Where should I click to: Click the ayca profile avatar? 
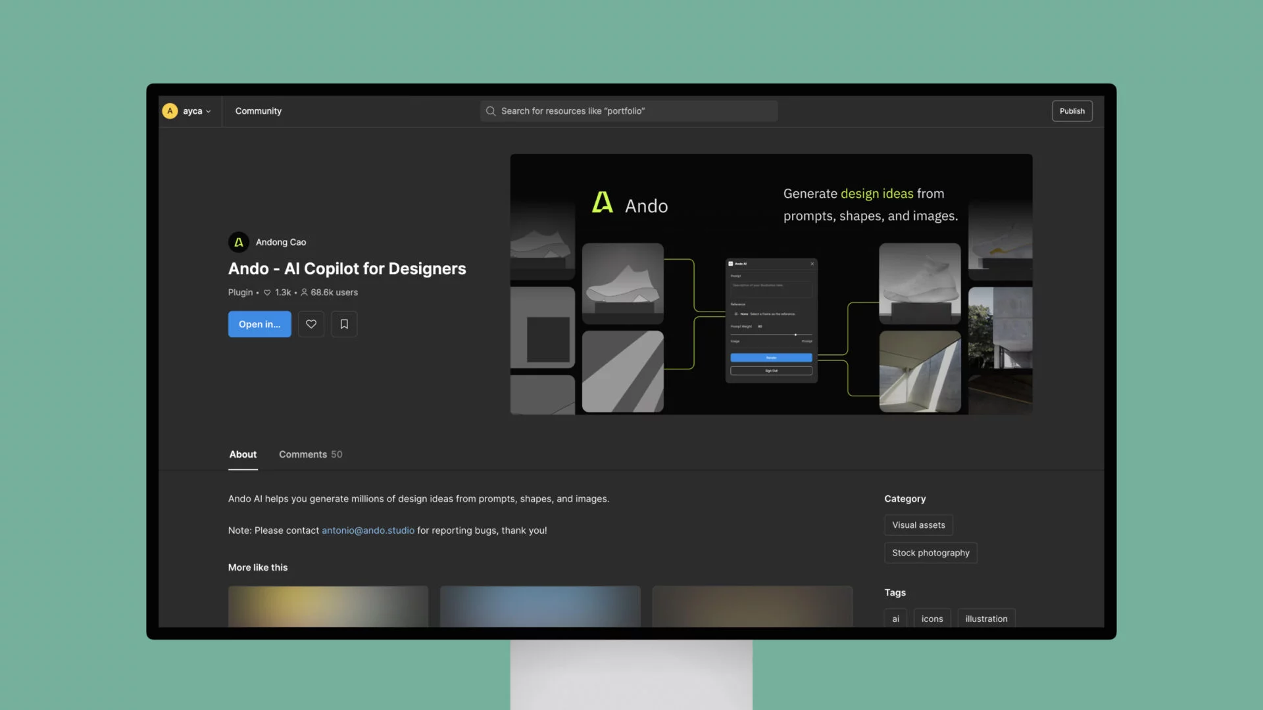tap(170, 111)
